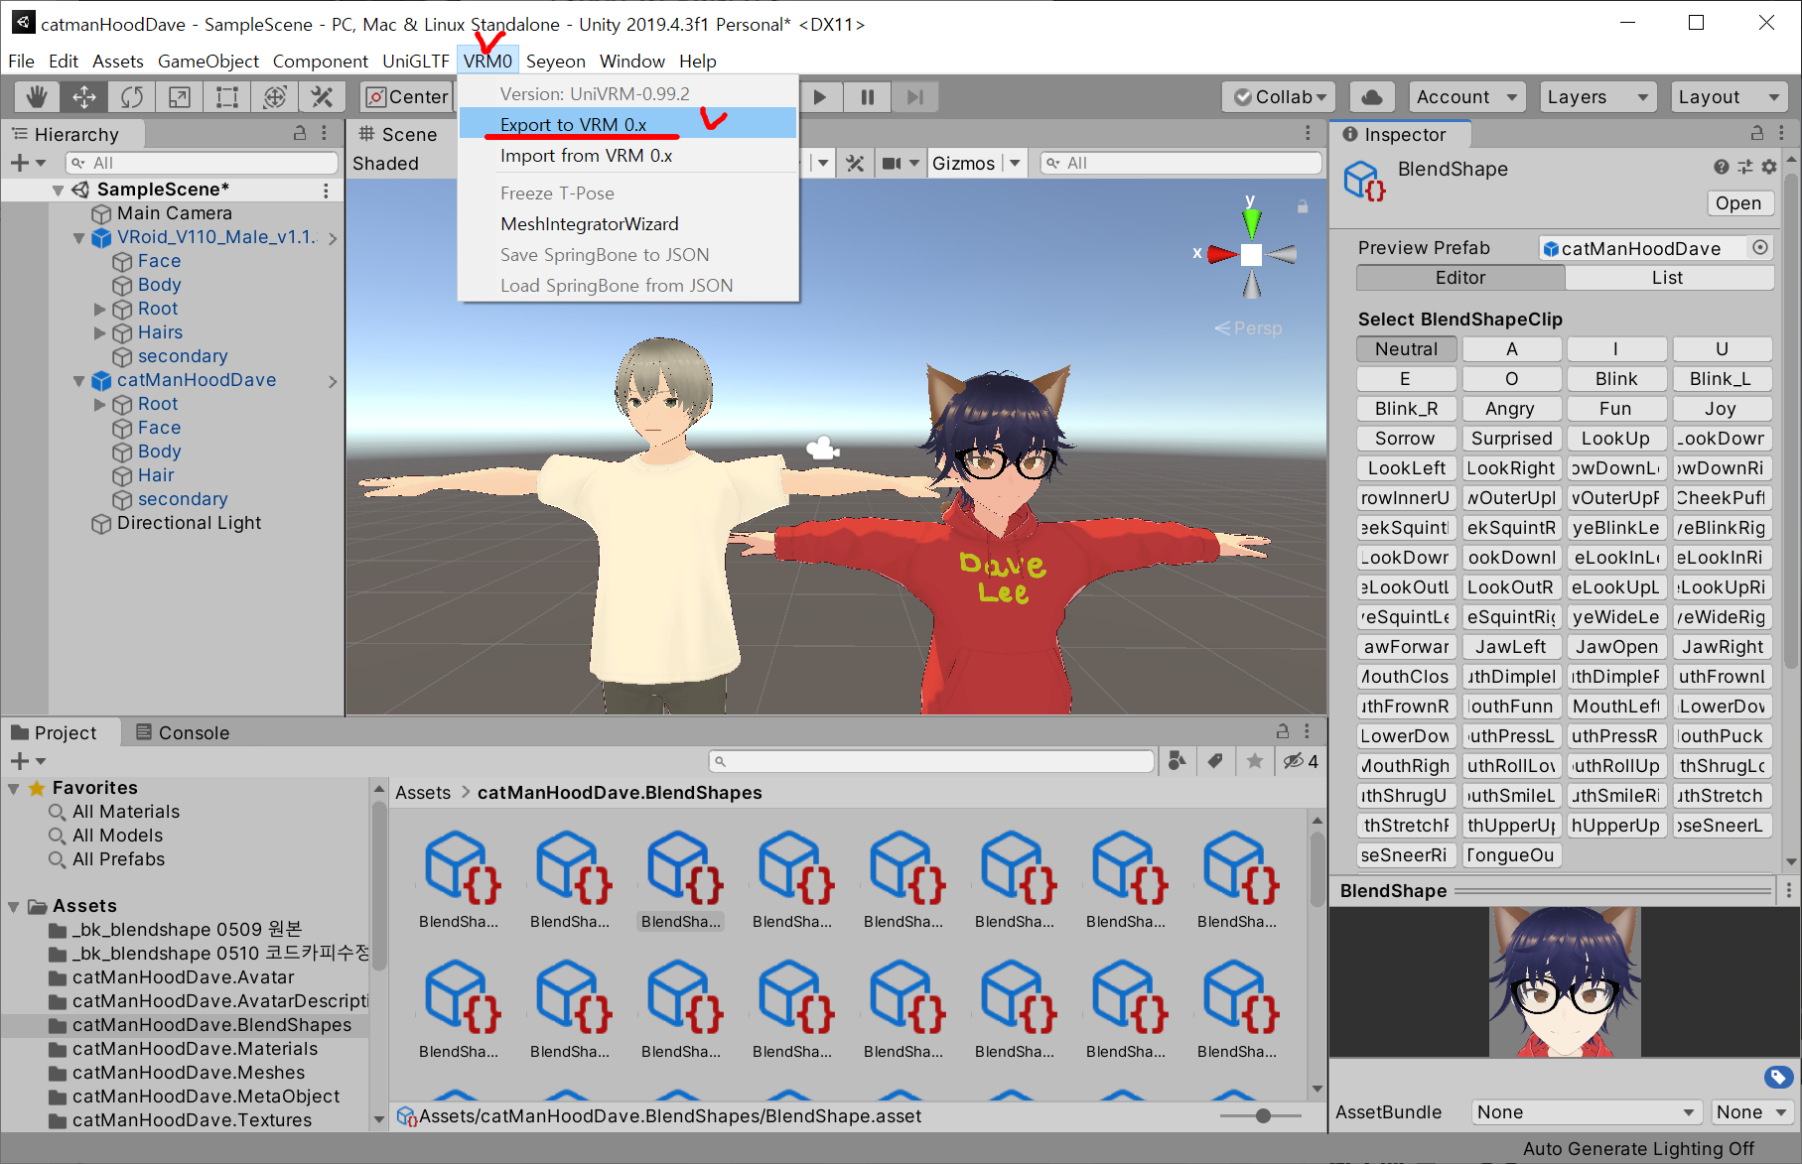Open the custom editor tools
1802x1164 pixels.
coord(322,96)
